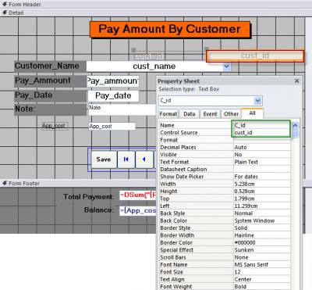312x290 pixels.
Task: Click the Back Color value System Window
Action: coord(261,220)
